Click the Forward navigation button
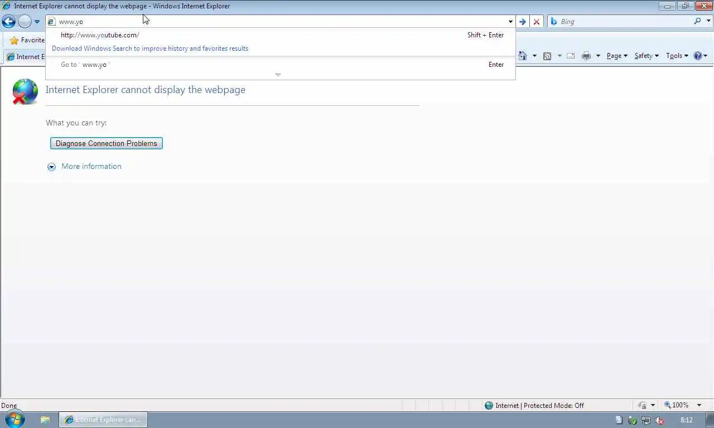 tap(25, 22)
